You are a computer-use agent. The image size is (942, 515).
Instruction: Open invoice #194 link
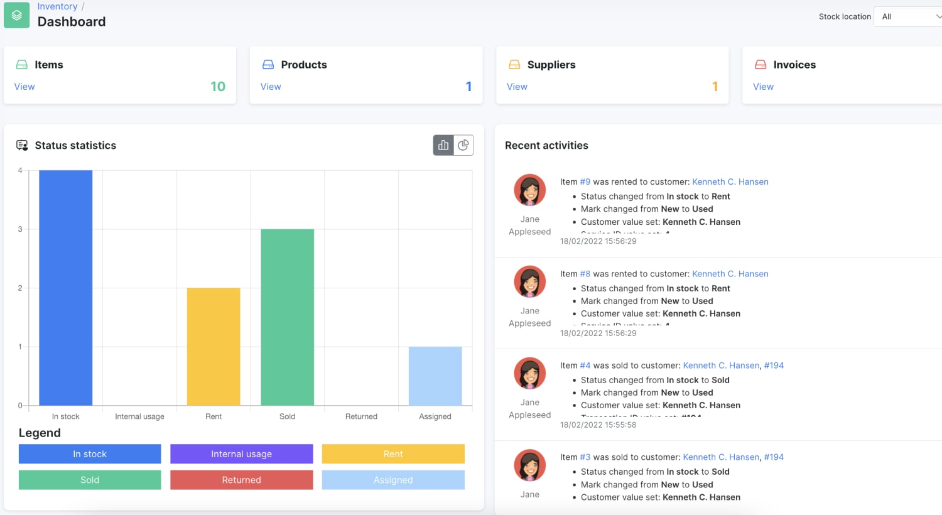(x=774, y=365)
